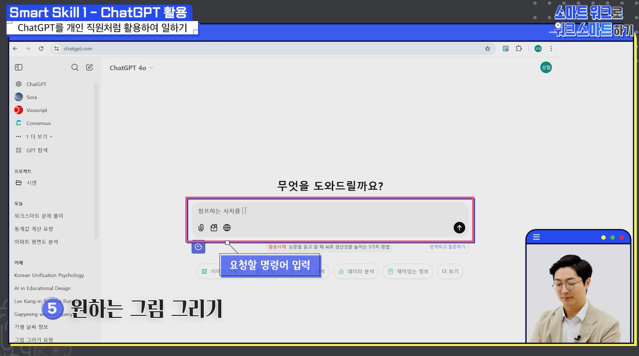Open the browser profile avatar in toolbar

(x=538, y=49)
